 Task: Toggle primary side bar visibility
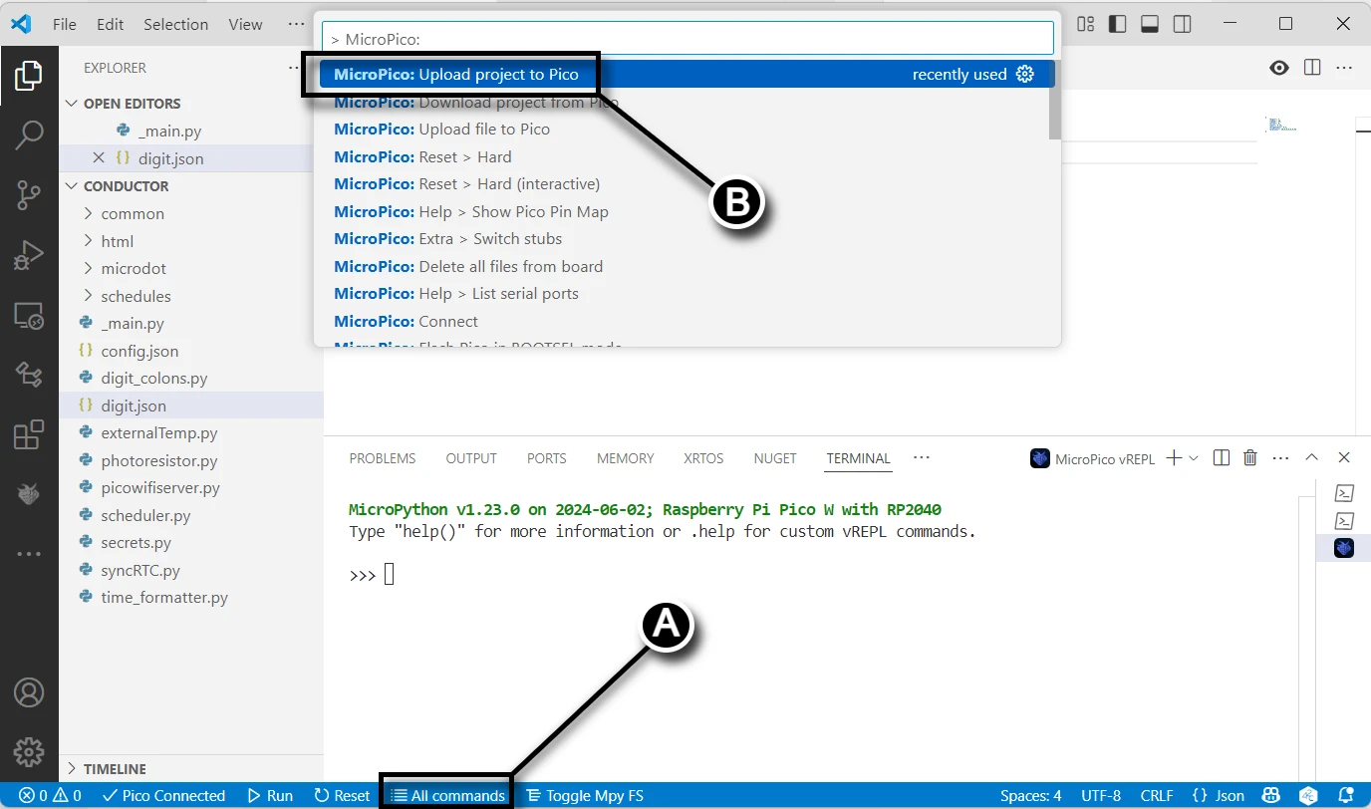1117,24
